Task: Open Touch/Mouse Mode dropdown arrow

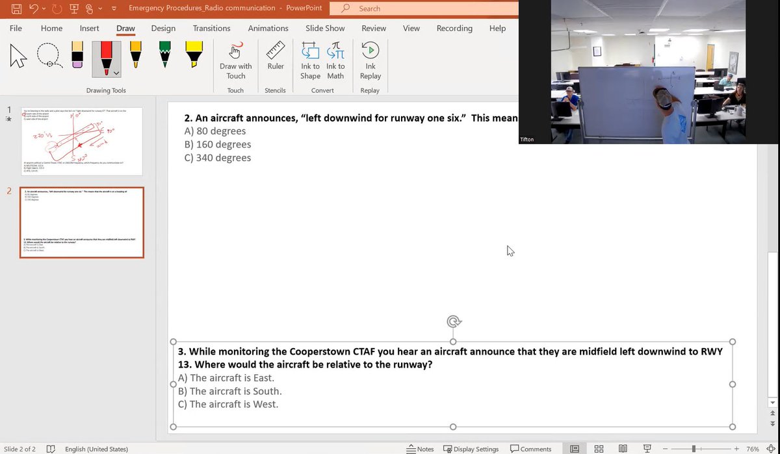Action: [100, 8]
